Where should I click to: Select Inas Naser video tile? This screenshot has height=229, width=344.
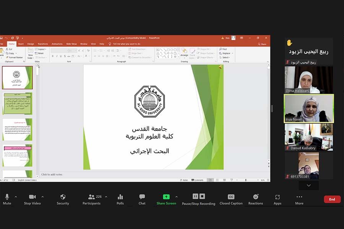pos(309,108)
